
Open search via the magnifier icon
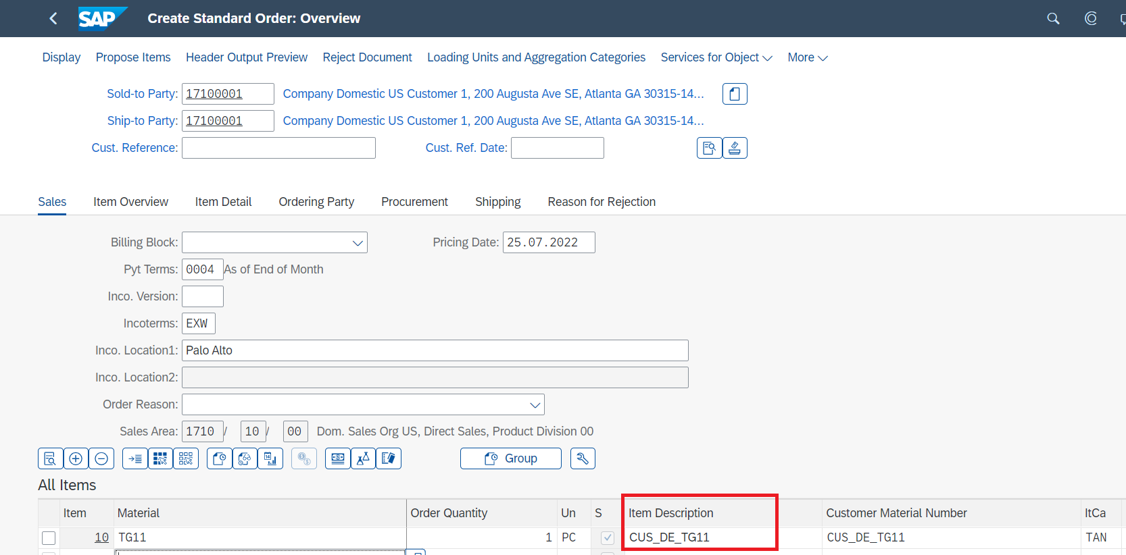pyautogui.click(x=1053, y=18)
